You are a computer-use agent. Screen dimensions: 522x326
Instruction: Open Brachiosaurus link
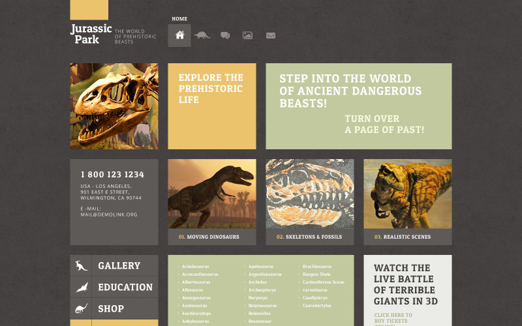click(x=317, y=267)
